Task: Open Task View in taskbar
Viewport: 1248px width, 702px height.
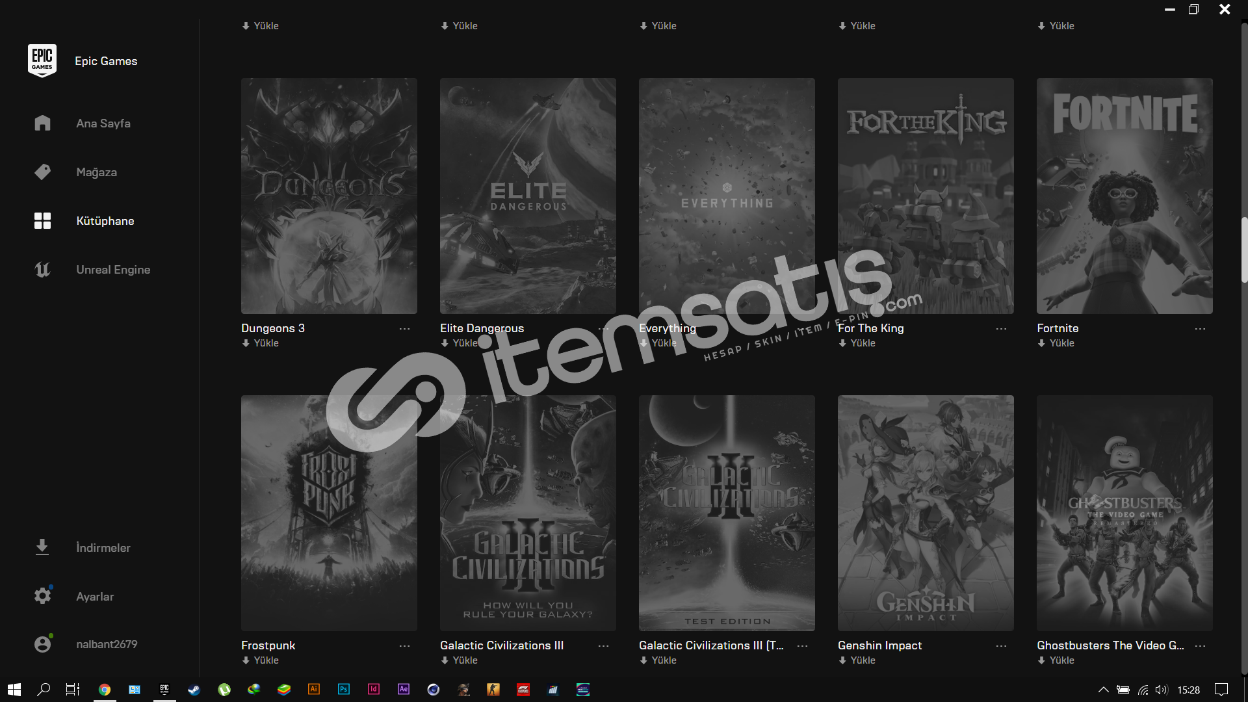Action: point(73,690)
